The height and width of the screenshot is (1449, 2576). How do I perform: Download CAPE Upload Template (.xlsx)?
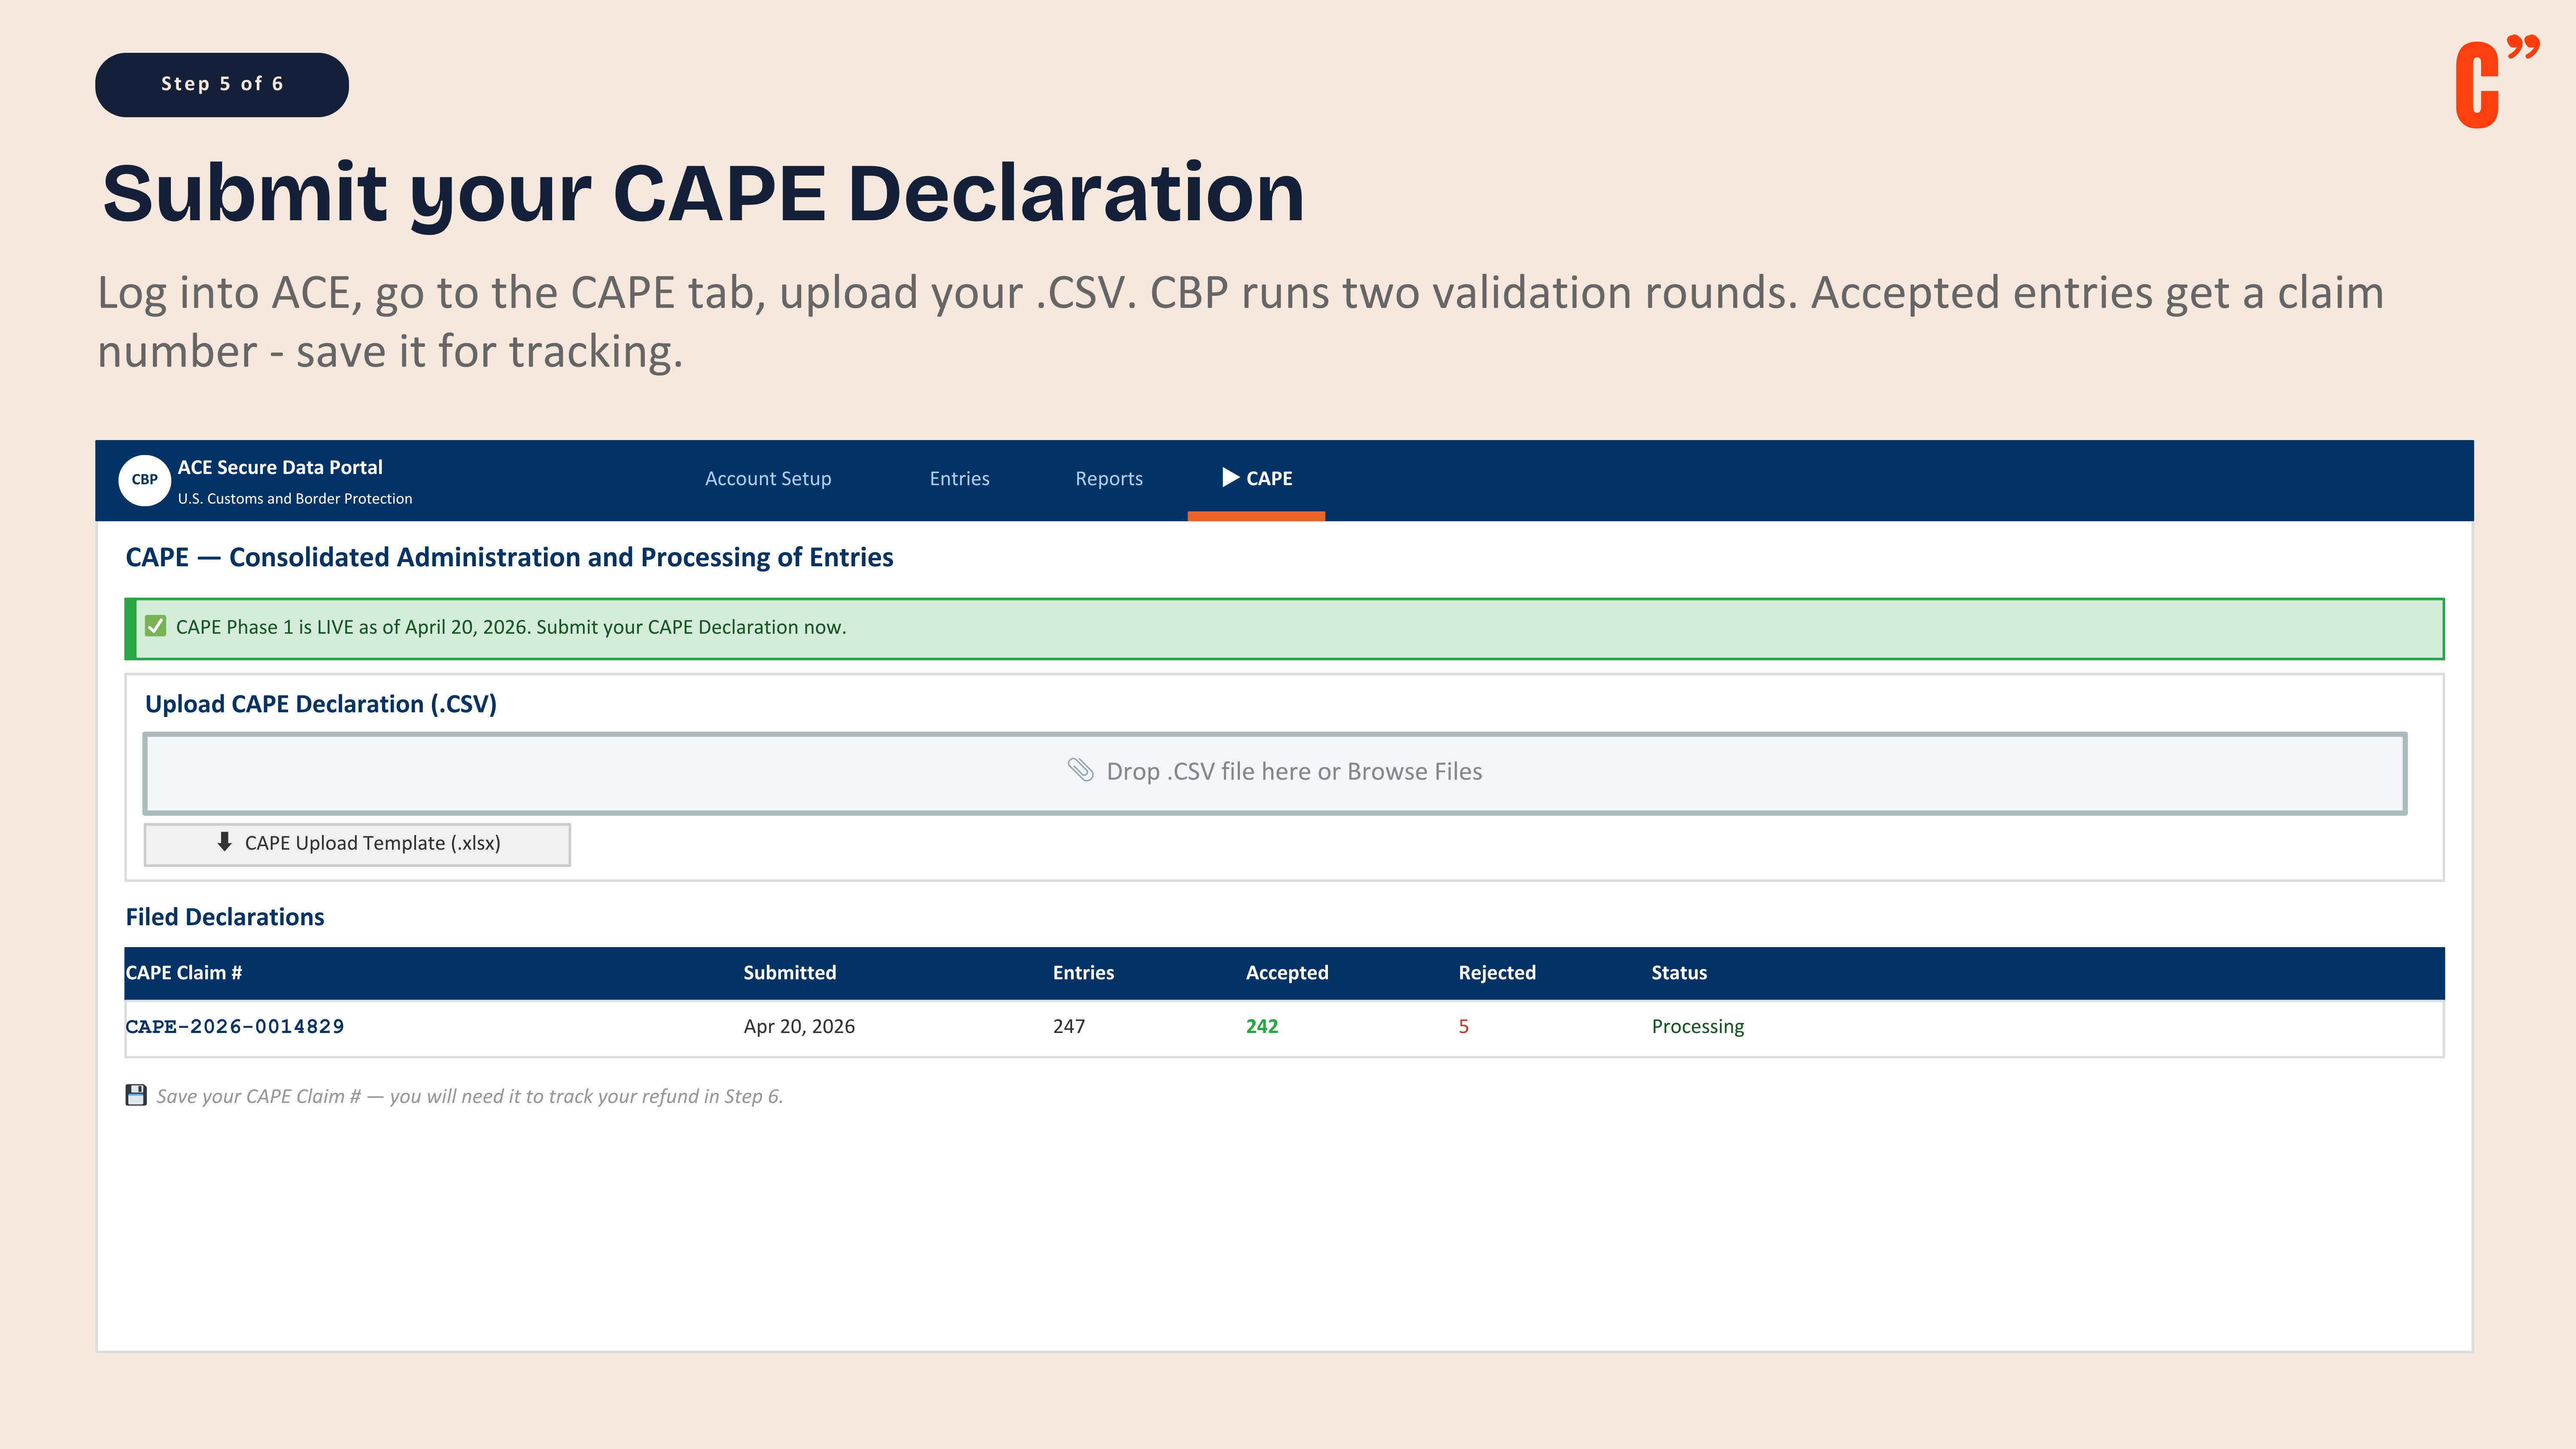(357, 844)
